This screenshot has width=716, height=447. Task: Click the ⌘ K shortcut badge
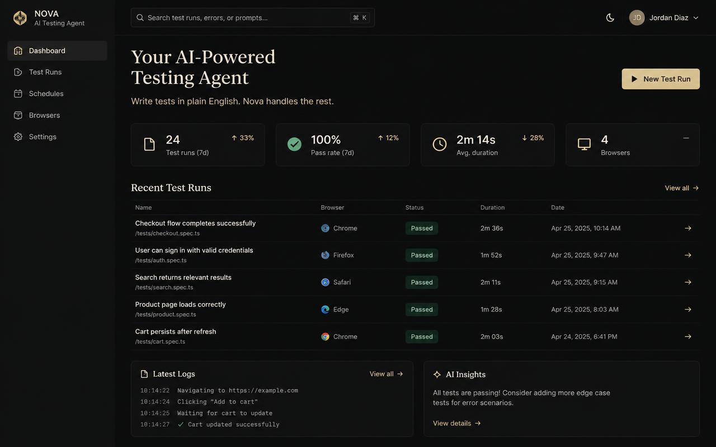click(360, 18)
